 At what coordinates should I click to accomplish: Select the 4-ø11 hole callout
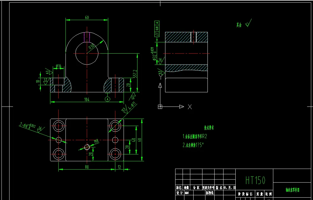tap(132, 107)
